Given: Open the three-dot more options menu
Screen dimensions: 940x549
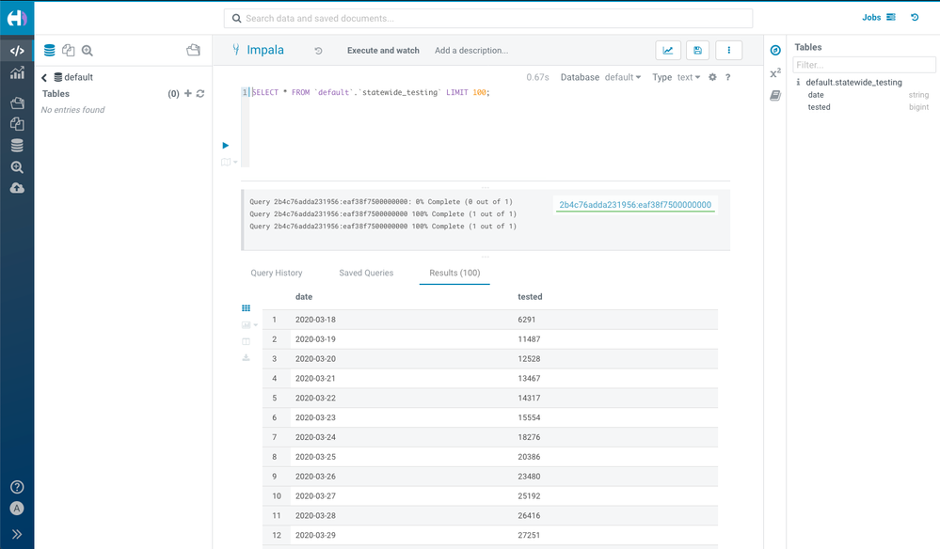Looking at the screenshot, I should pos(729,50).
